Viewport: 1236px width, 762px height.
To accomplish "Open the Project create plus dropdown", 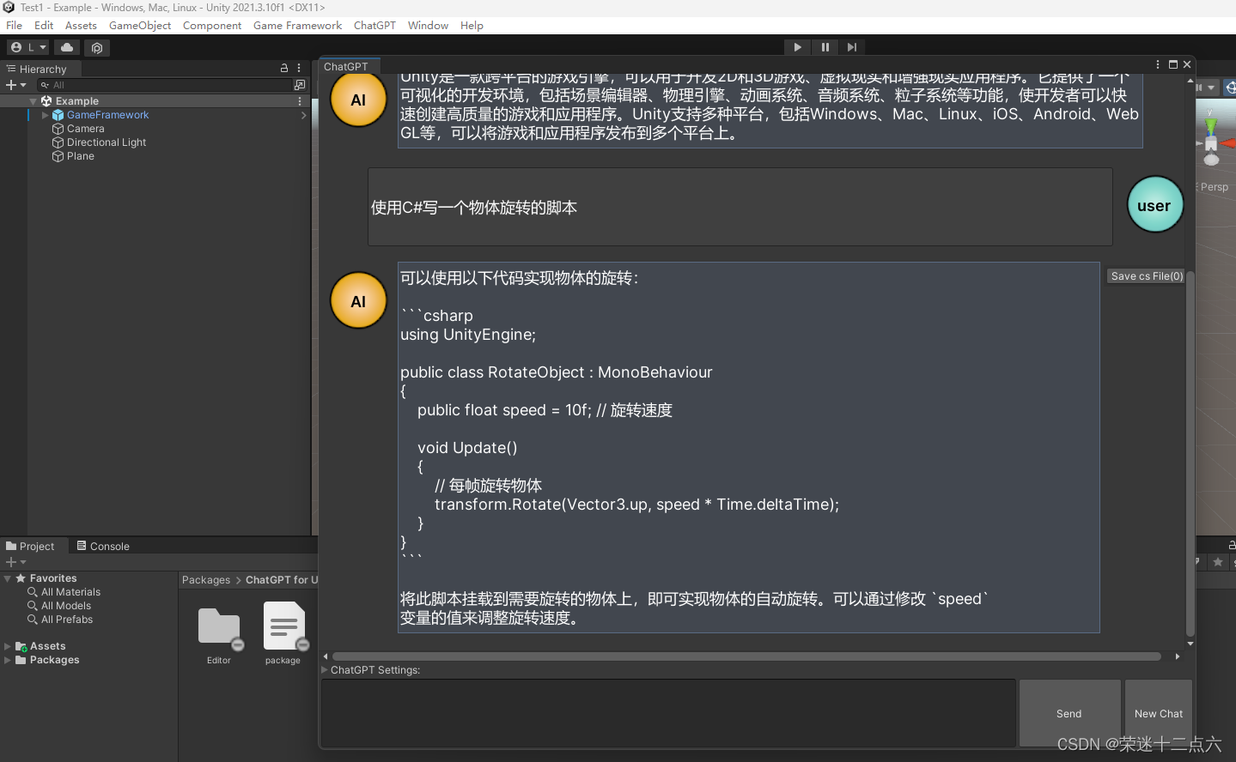I will (15, 562).
